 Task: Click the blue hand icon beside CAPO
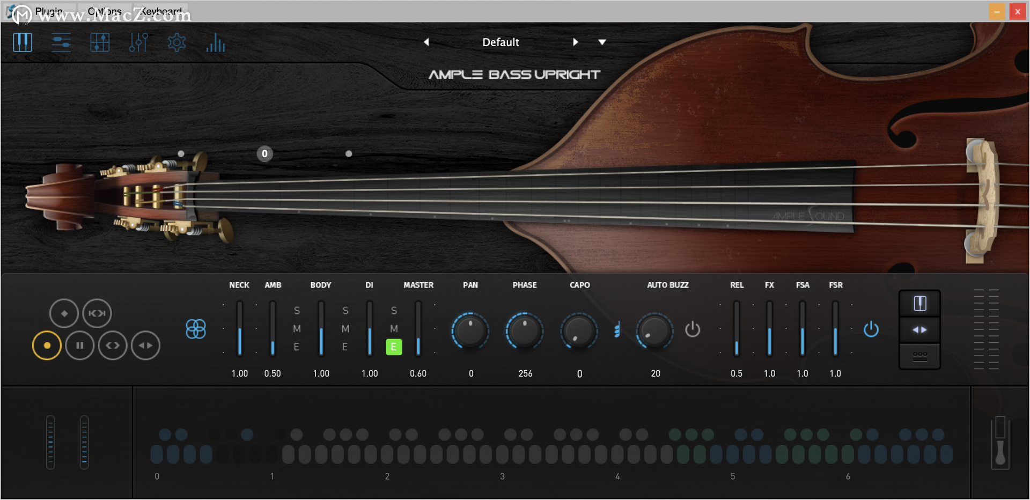point(617,329)
